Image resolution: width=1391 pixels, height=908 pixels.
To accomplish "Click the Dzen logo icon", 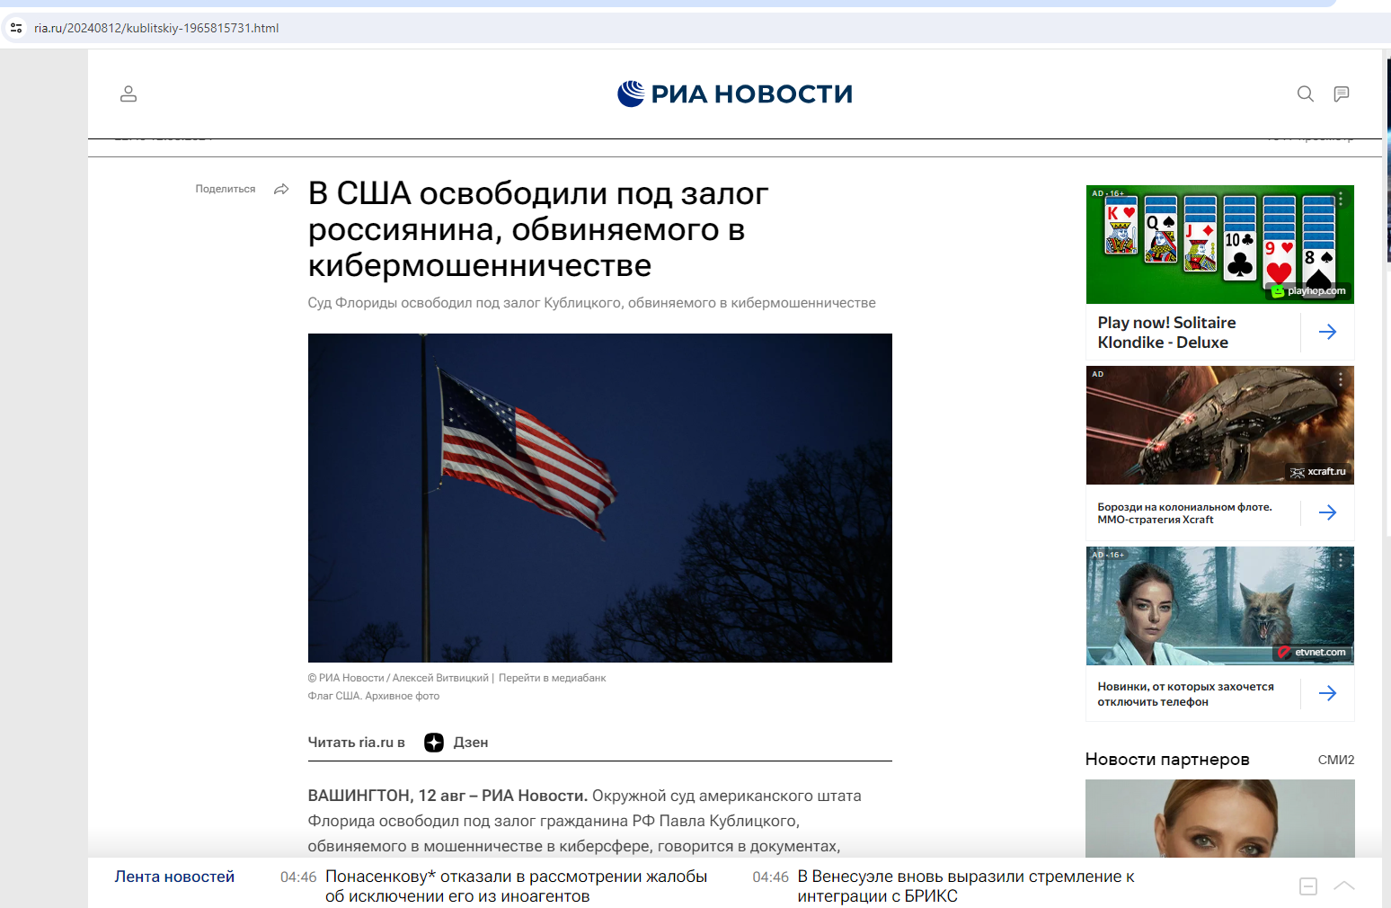I will 434,743.
